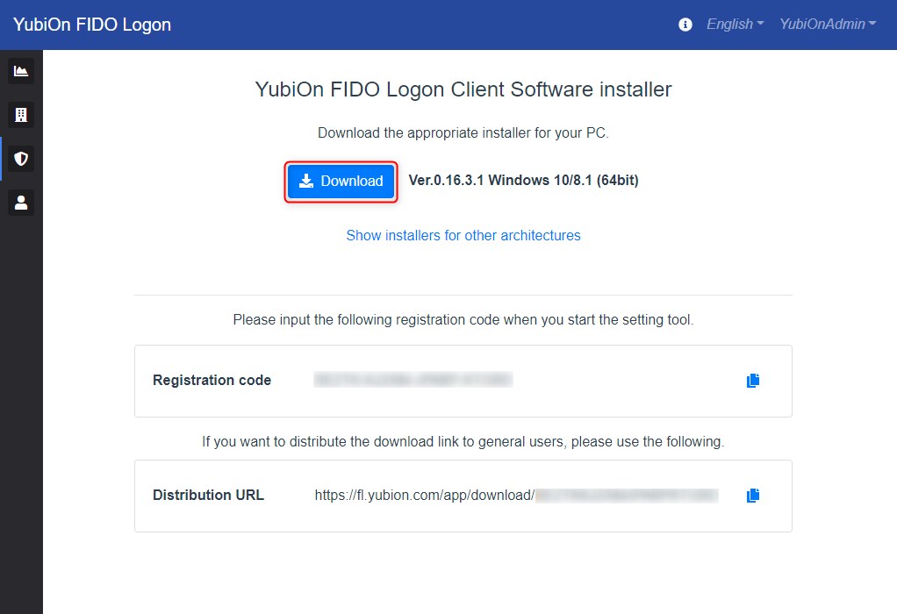897x614 pixels.
Task: Click the Registration code label
Action: coord(212,380)
